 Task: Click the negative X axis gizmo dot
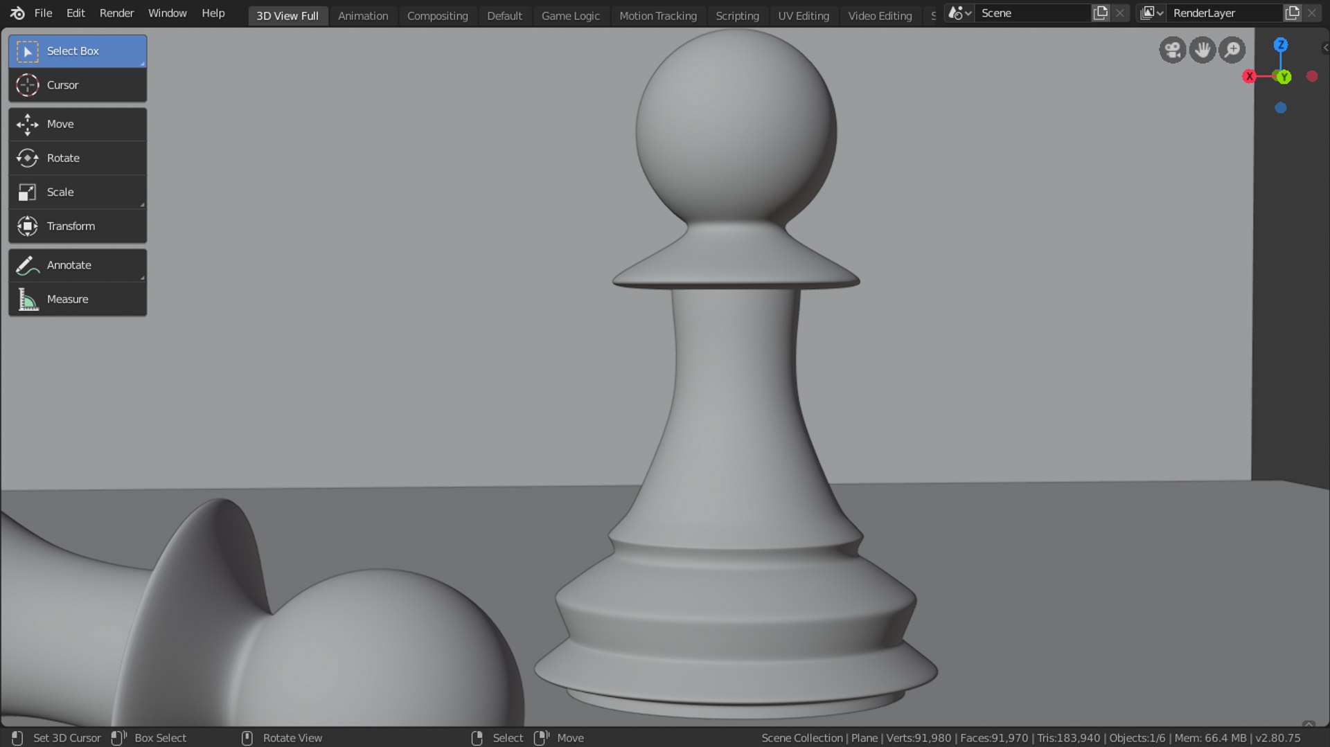click(1312, 76)
